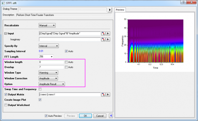Click into the Overlap value field
198x121 pixels.
[51, 67]
